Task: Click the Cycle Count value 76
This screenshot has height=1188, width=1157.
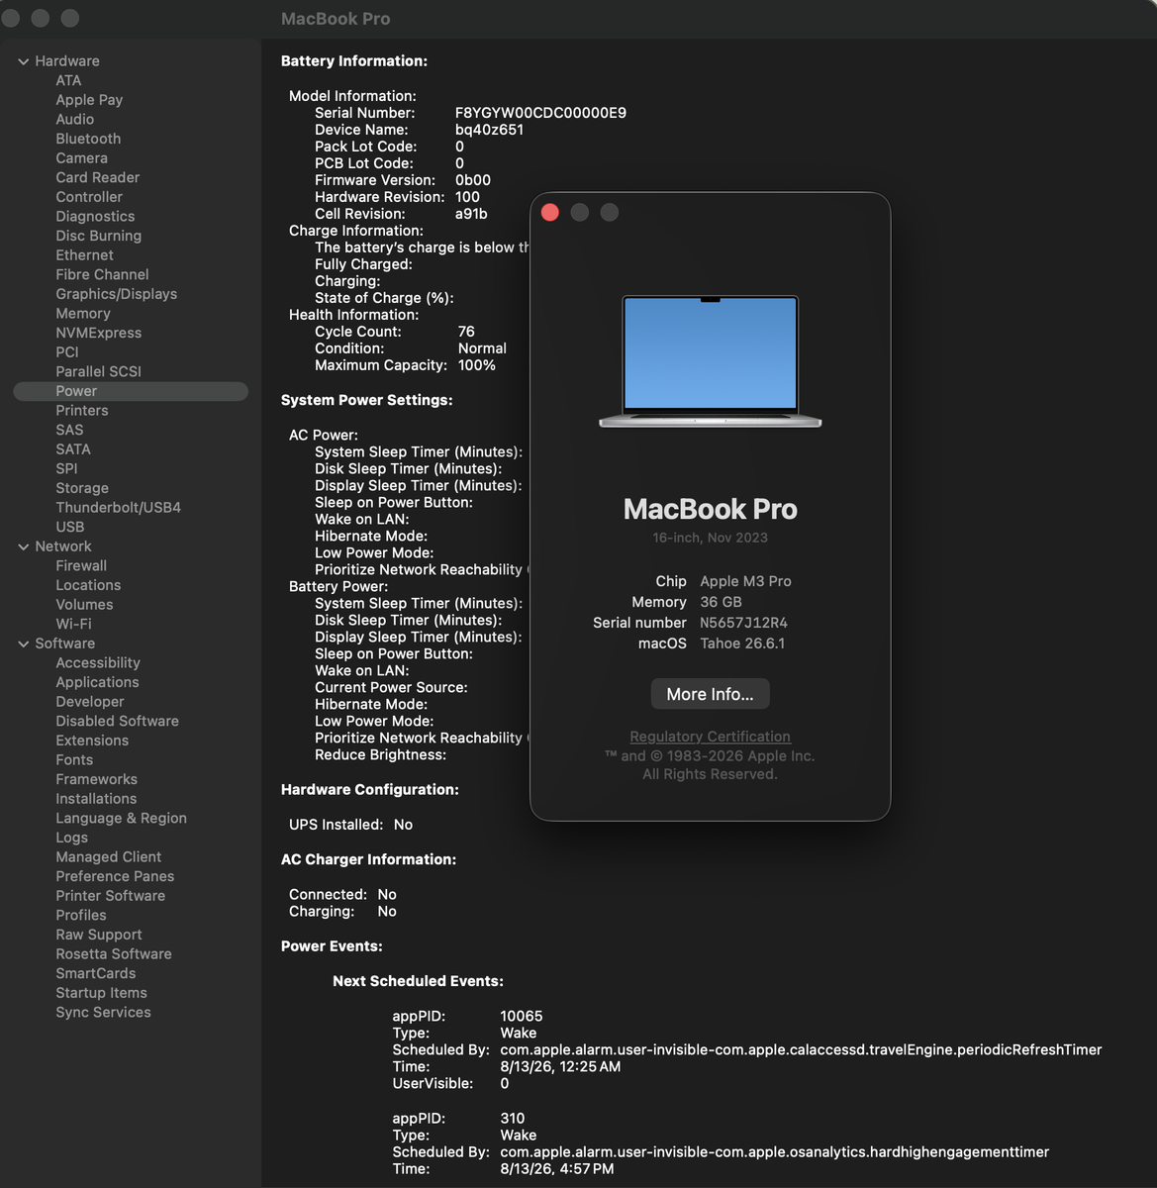Action: click(466, 332)
